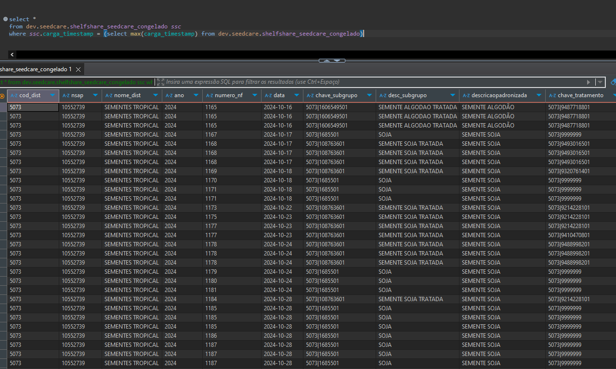Viewport: 616px width, 369px height.
Task: Click the up arrow on panel divider
Action: click(x=326, y=61)
